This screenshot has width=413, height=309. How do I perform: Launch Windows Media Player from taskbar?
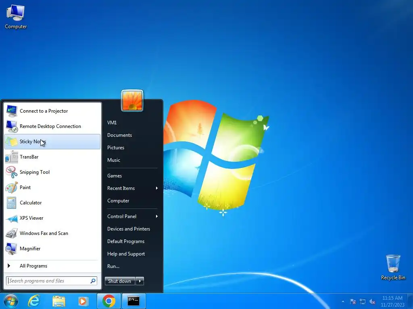pos(83,301)
